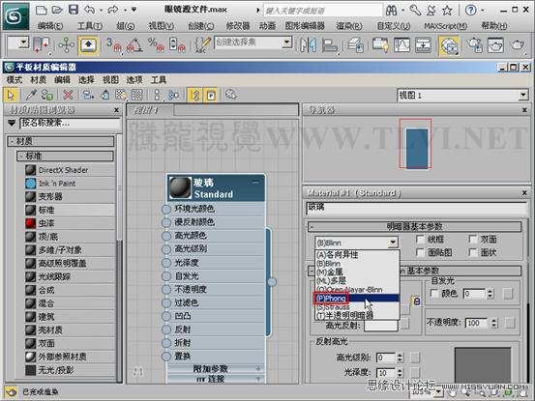The width and height of the screenshot is (535, 401).
Task: Increase 高光级别 spinner value
Action: coord(400,356)
